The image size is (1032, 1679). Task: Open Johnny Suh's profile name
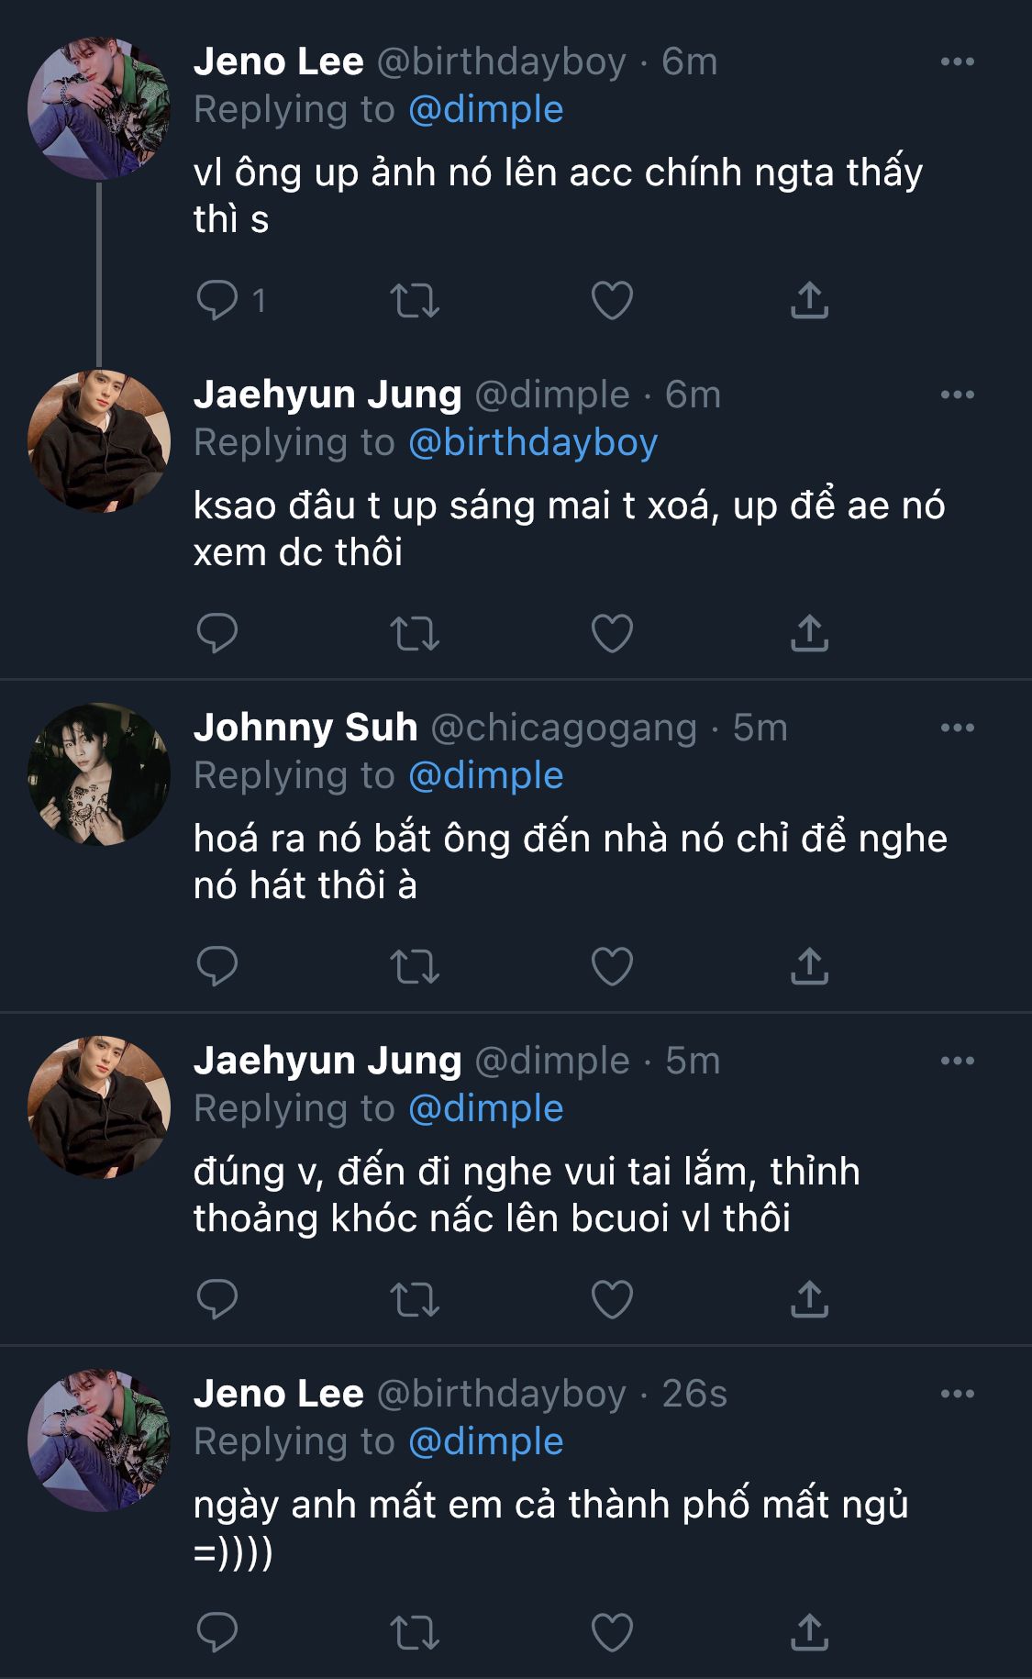pyautogui.click(x=305, y=728)
